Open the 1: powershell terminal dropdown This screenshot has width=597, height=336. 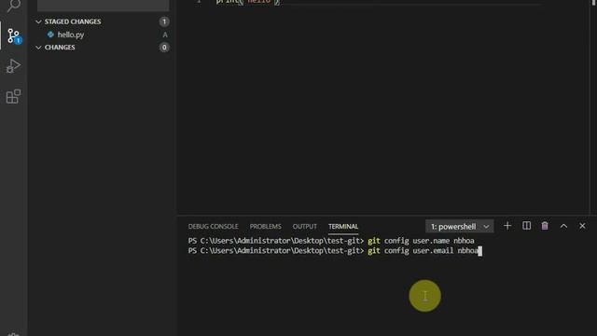pos(460,226)
